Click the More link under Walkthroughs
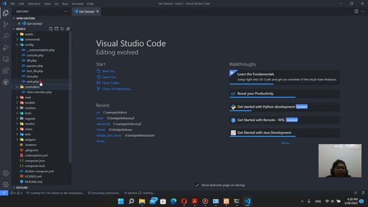Screen dimensions: 368x207 pyautogui.click(x=286, y=143)
